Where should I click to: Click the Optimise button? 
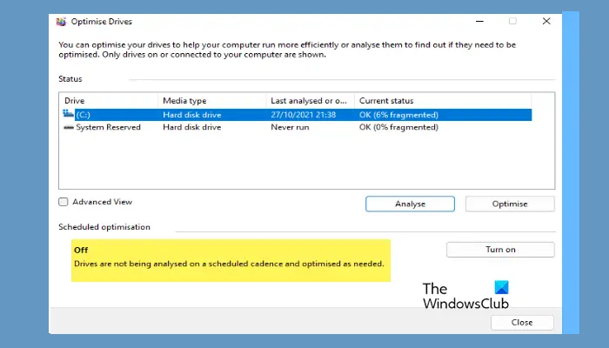point(510,204)
